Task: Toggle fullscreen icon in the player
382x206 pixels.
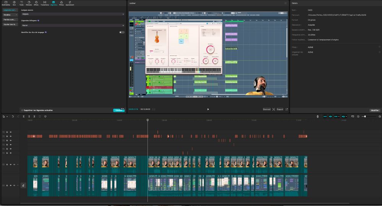Action: click(287, 109)
